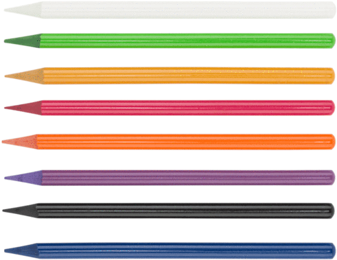Image resolution: width=337 pixels, height=260 pixels.
Task: Select the magenta pink pencil
Action: point(170,108)
